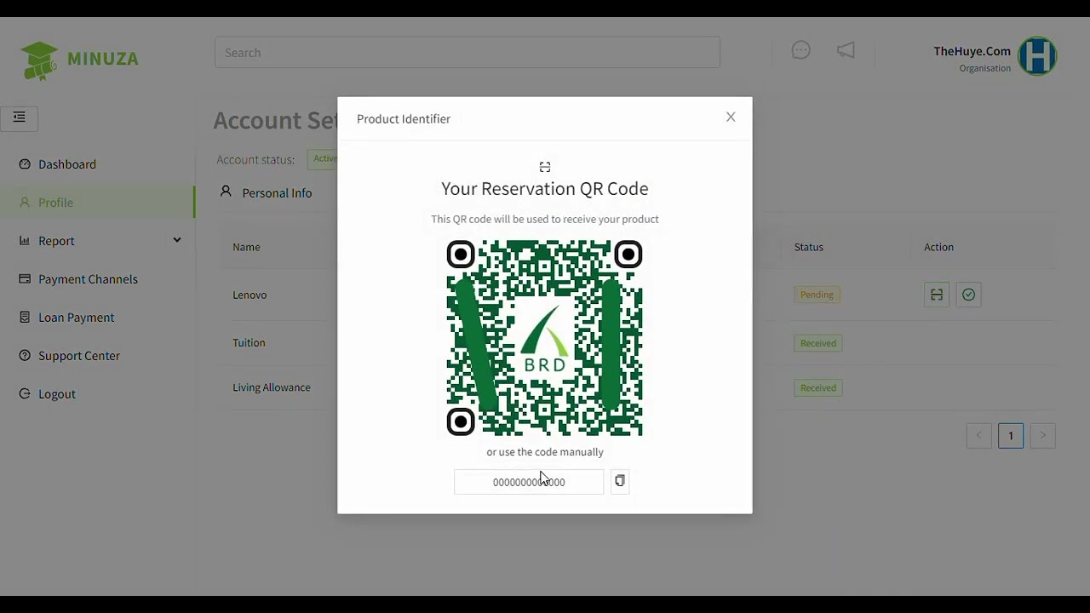Click the Support Center help icon
The image size is (1090, 613).
(25, 356)
